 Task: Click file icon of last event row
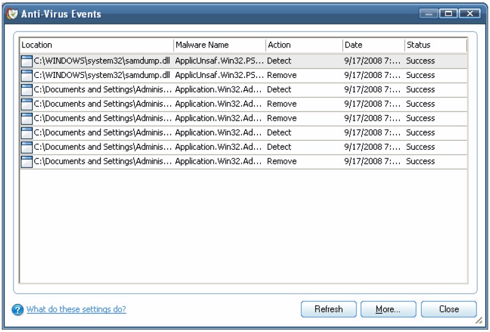(x=27, y=162)
